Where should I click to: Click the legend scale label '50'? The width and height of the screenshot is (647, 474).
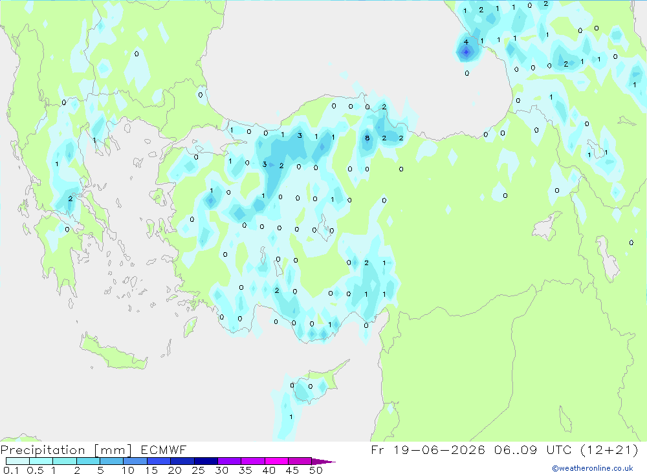pos(316,470)
